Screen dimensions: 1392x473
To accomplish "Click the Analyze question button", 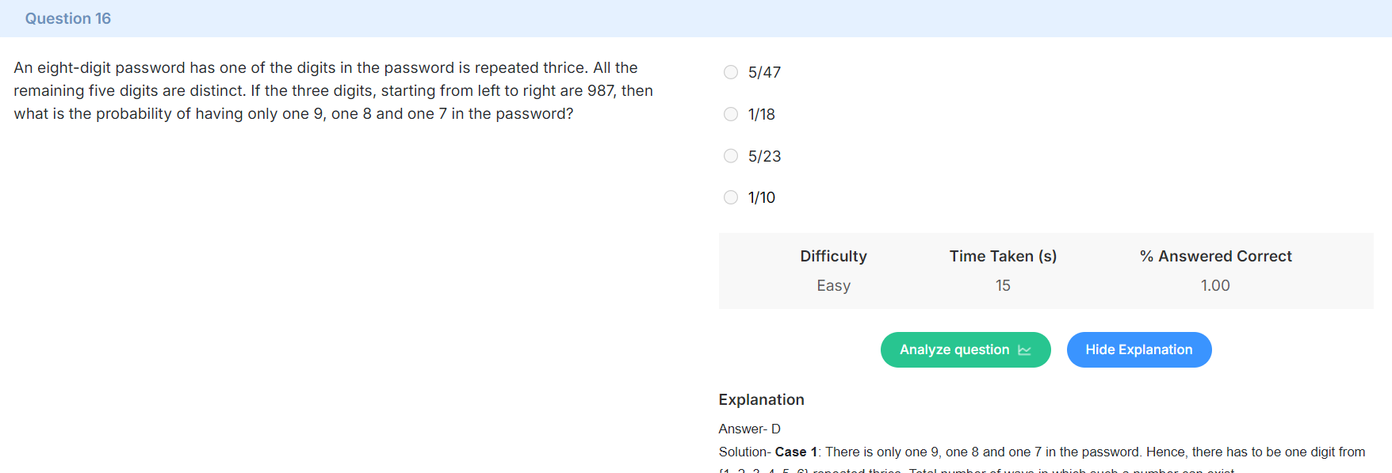I will click(966, 349).
